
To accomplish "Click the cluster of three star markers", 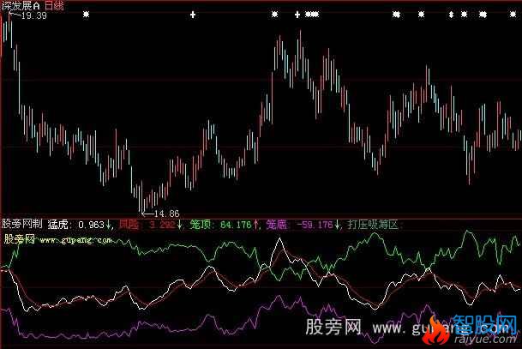I will pyautogui.click(x=312, y=15).
